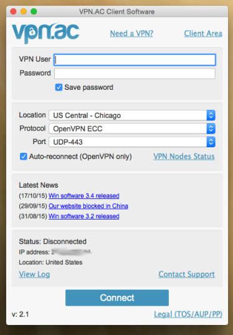Image resolution: width=233 pixels, height=335 pixels.
Task: Click the Location dropdown arrow stepper
Action: [211, 115]
